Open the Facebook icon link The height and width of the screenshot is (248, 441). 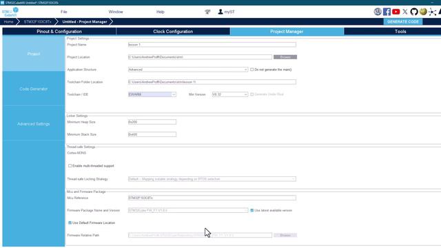pyautogui.click(x=387, y=12)
